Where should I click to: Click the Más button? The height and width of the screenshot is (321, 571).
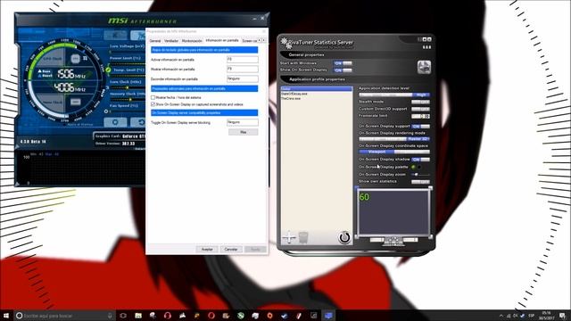point(244,132)
